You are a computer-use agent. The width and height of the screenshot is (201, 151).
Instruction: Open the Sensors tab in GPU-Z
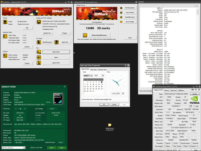click(x=167, y=90)
